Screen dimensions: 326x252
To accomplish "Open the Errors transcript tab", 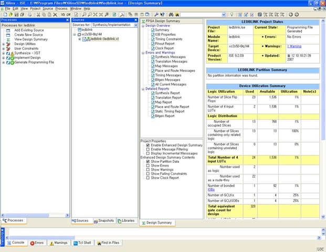I will click(37, 243).
